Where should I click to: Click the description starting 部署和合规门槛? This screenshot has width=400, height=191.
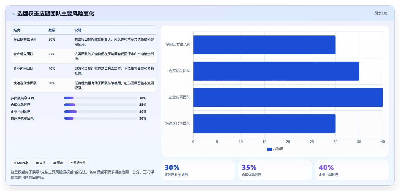click(114, 71)
